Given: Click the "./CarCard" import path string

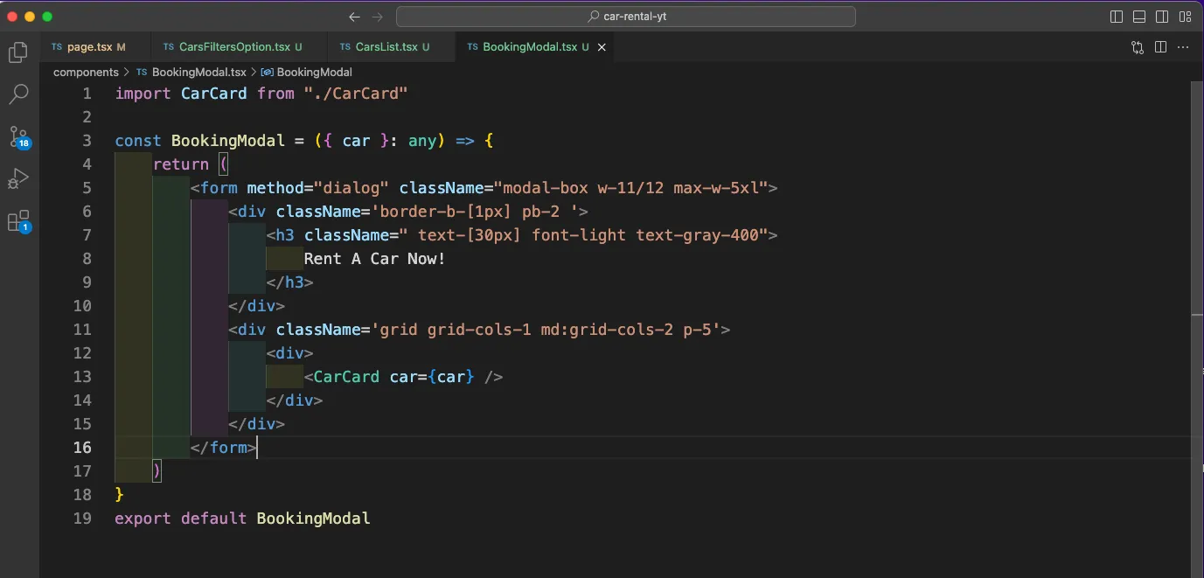Looking at the screenshot, I should point(356,94).
